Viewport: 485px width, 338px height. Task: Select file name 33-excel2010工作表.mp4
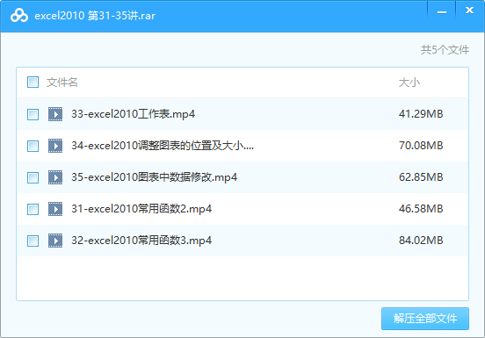tap(134, 114)
